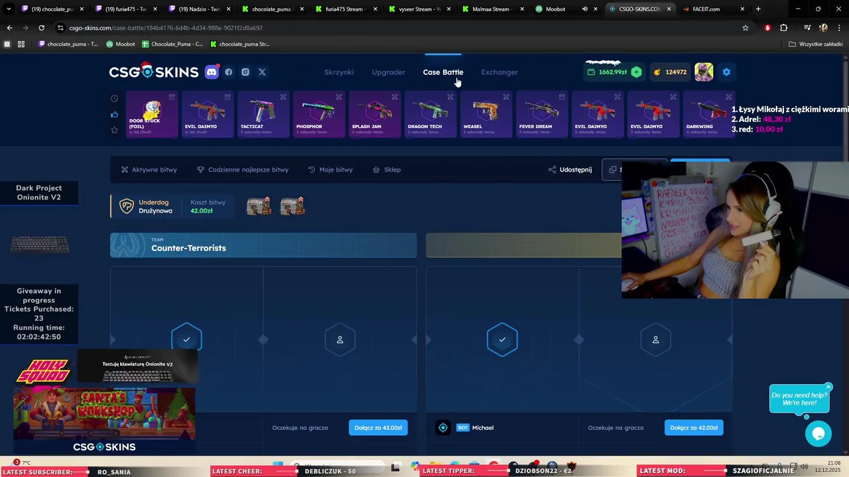This screenshot has height=477, width=849.
Task: Click the empty player icon in the right team
Action: [x=655, y=339]
